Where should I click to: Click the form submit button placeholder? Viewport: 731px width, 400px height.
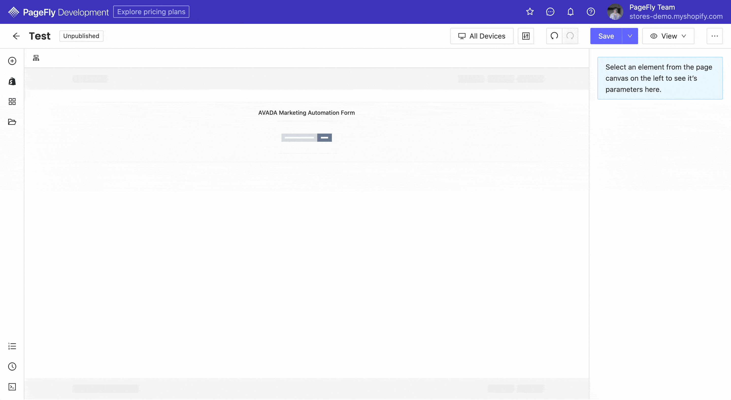324,138
